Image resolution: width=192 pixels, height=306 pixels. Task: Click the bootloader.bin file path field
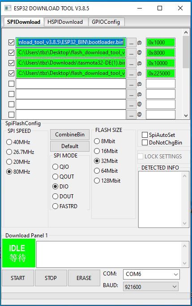[71, 42]
